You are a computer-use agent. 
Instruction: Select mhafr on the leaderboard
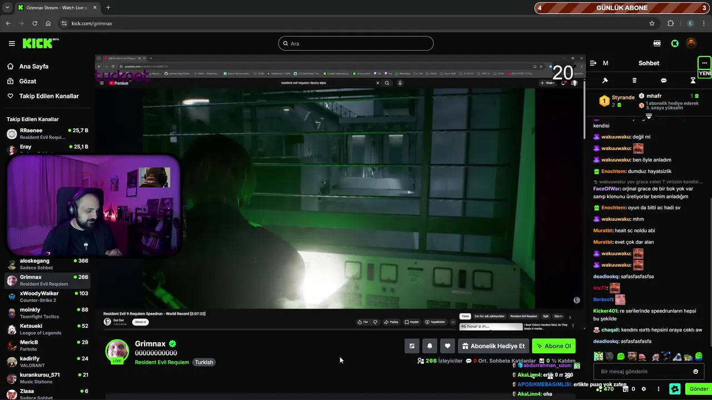pyautogui.click(x=654, y=96)
